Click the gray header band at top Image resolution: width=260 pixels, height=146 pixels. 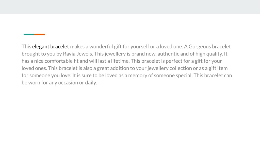pyautogui.click(x=130, y=7)
